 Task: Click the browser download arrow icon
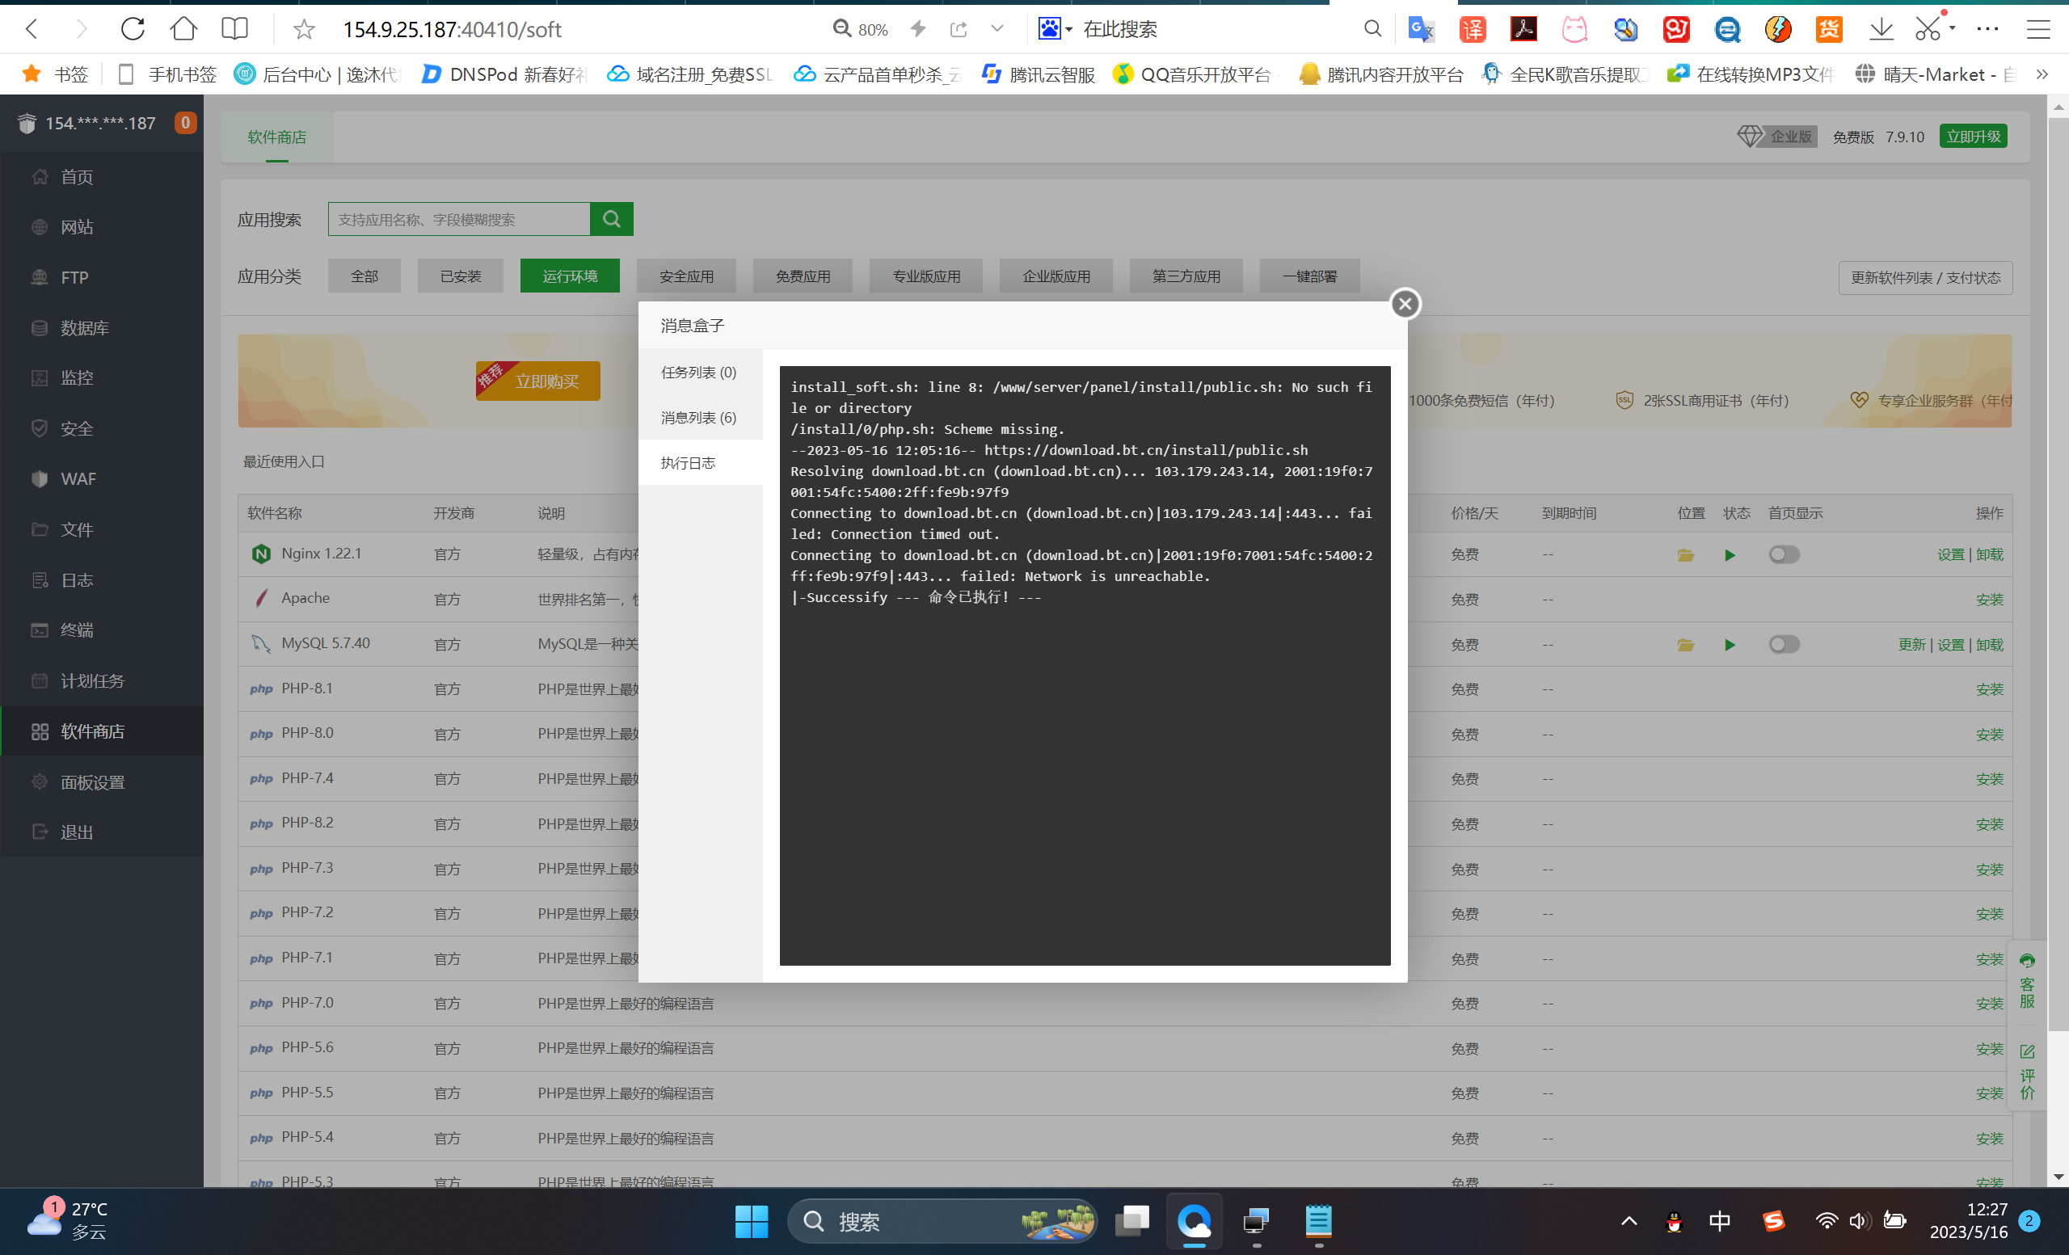pos(1881,29)
